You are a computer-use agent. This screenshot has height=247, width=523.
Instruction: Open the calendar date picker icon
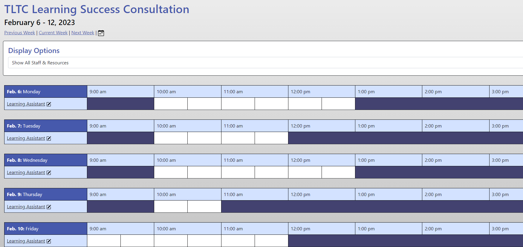pos(101,33)
